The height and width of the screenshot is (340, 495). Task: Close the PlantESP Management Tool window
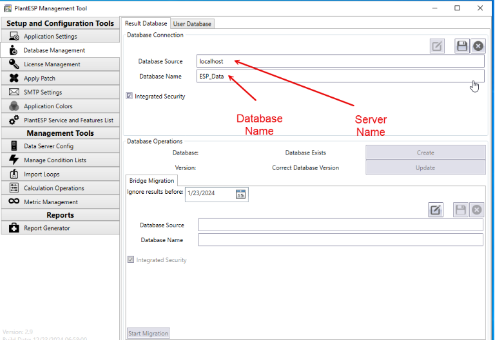(480, 8)
